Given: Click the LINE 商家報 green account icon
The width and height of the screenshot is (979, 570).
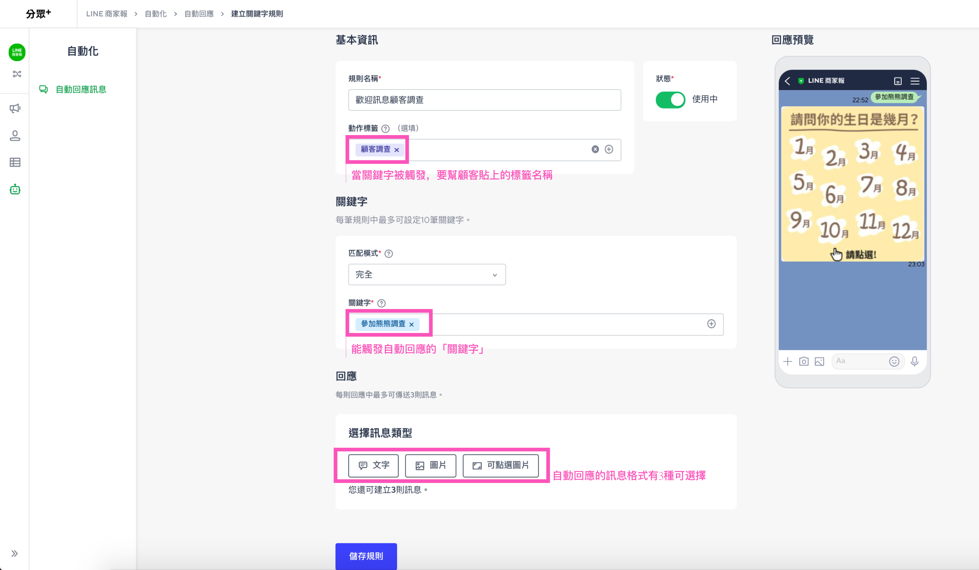Looking at the screenshot, I should [x=17, y=52].
